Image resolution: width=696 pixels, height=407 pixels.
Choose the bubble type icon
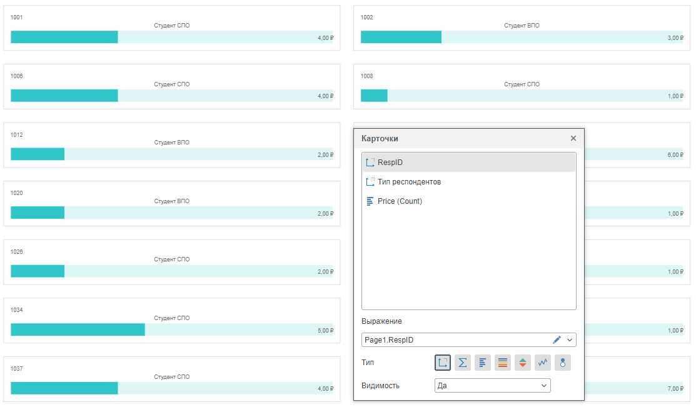pyautogui.click(x=563, y=363)
